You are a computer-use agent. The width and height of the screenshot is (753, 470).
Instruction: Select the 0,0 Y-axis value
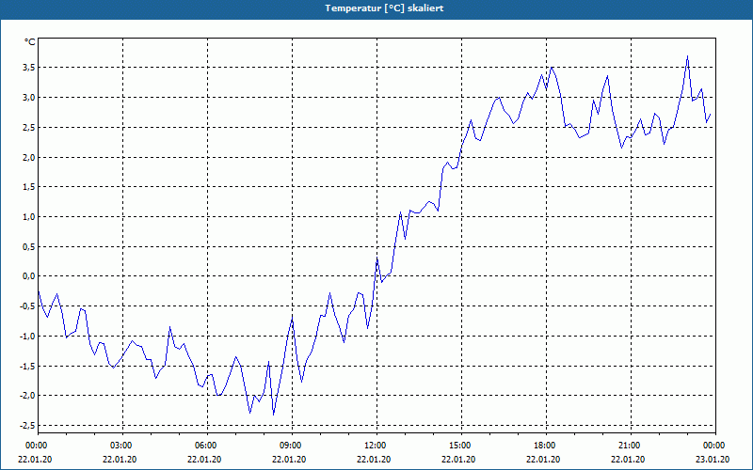point(29,276)
